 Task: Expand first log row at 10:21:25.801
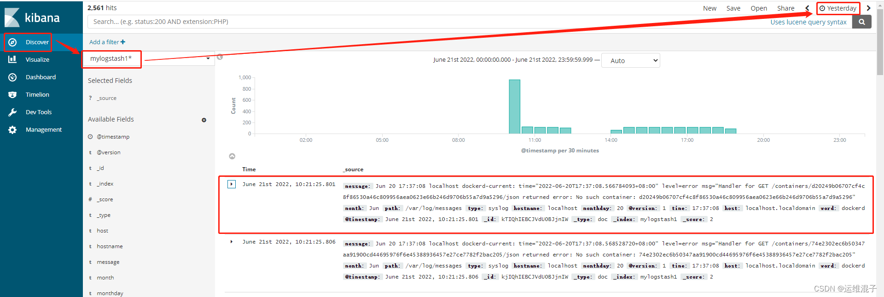click(x=232, y=184)
